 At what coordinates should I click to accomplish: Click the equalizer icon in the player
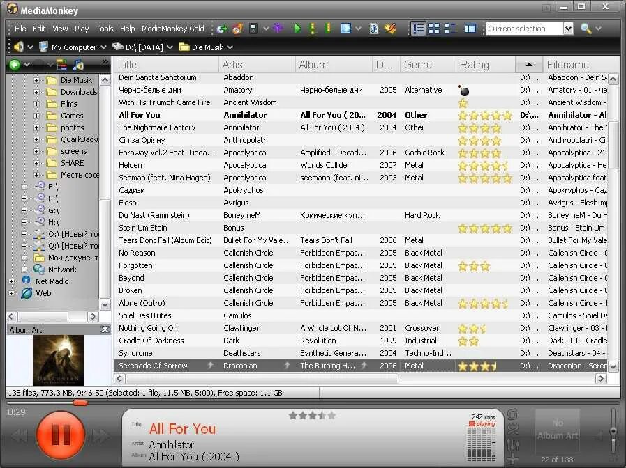tap(513, 445)
